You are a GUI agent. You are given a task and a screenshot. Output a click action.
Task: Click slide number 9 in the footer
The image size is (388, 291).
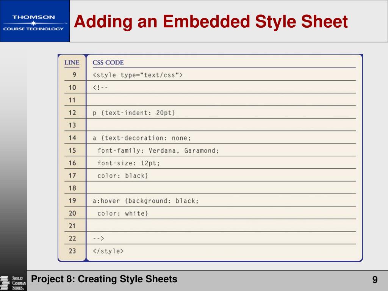[375, 280]
